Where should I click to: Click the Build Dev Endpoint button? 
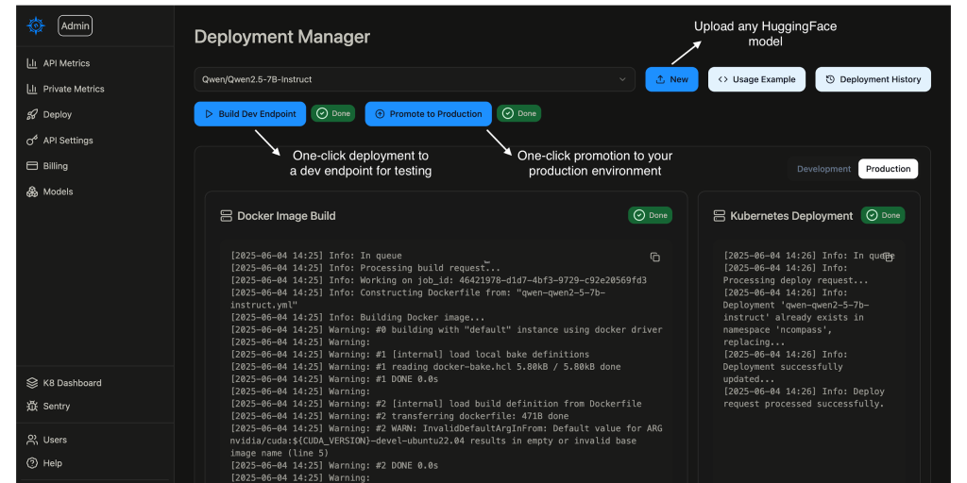249,113
